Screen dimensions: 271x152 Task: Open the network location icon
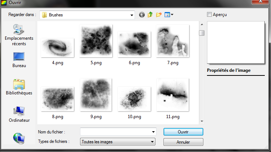pos(19,138)
